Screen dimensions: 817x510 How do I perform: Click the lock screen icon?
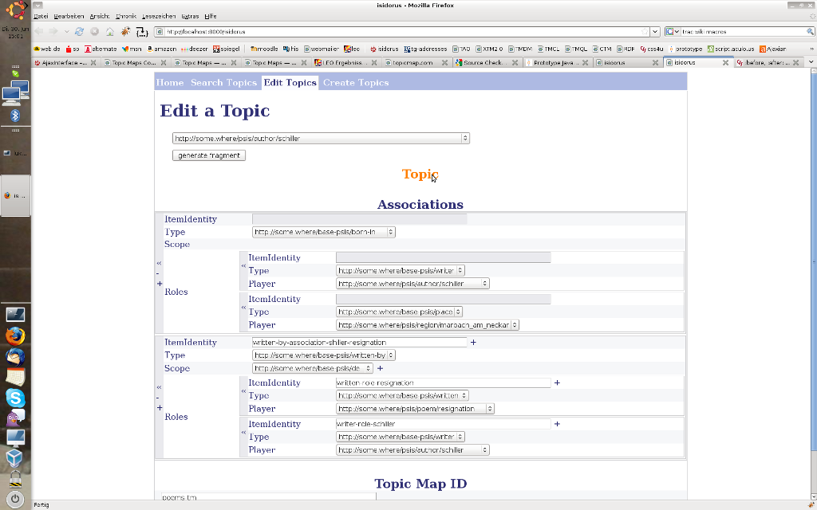15,479
